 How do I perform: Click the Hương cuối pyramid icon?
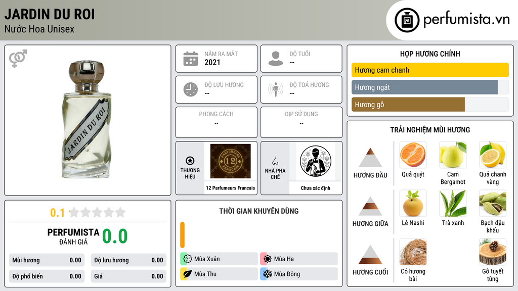(x=370, y=255)
